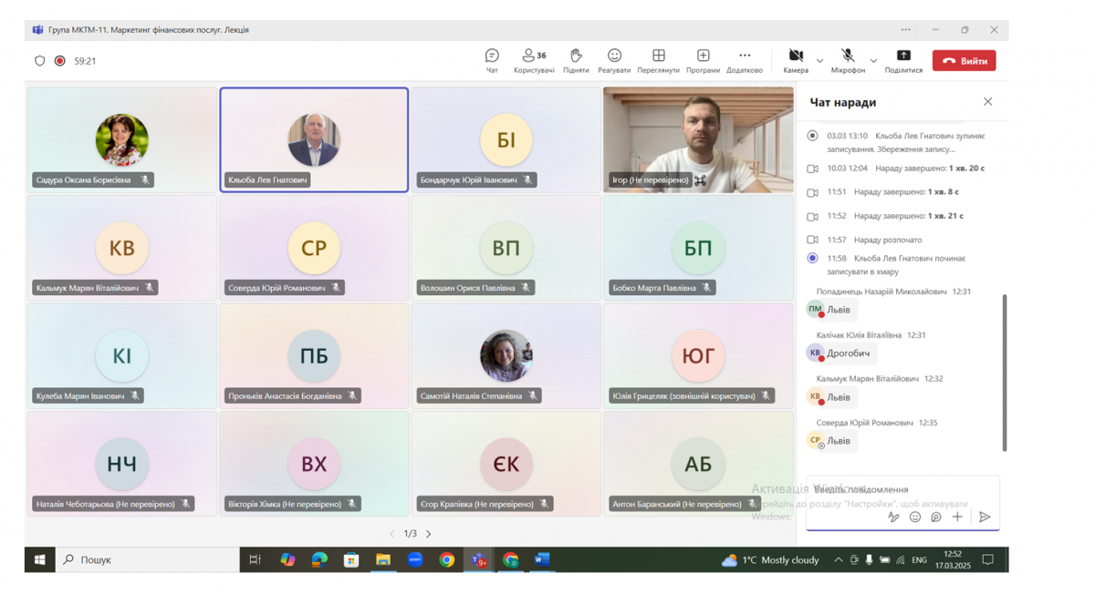Expand the camera options arrow

point(819,61)
